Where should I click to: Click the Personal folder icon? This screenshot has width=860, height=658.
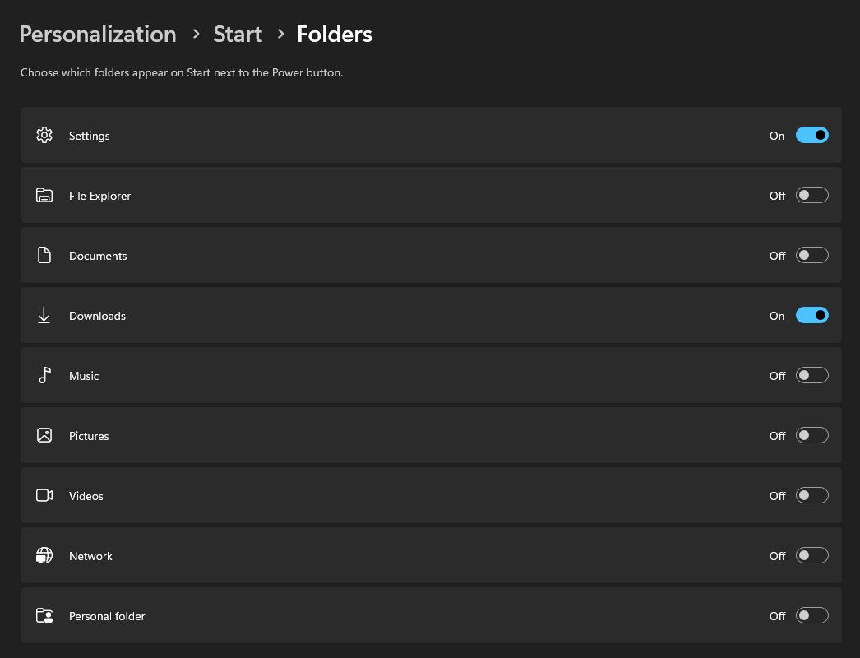tap(44, 616)
